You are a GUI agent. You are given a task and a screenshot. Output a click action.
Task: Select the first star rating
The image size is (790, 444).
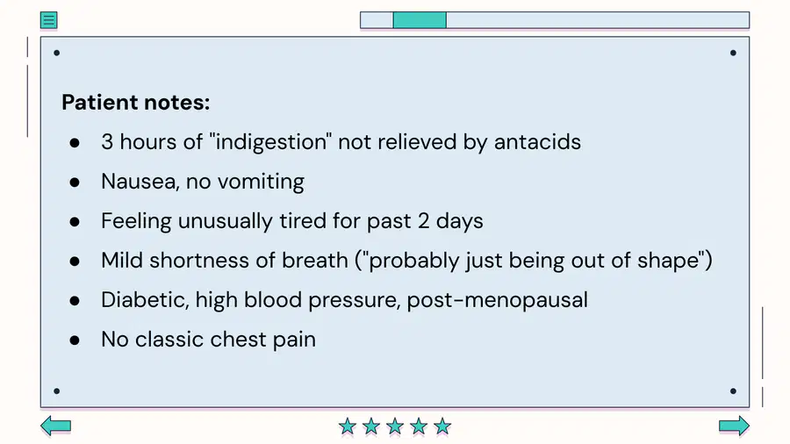point(347,426)
